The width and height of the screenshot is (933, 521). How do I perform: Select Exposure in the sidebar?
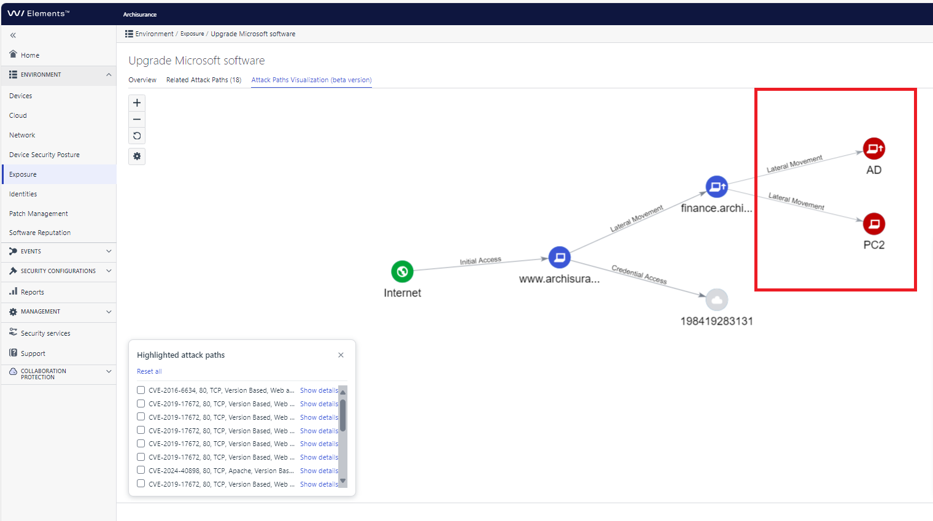pyautogui.click(x=58, y=174)
